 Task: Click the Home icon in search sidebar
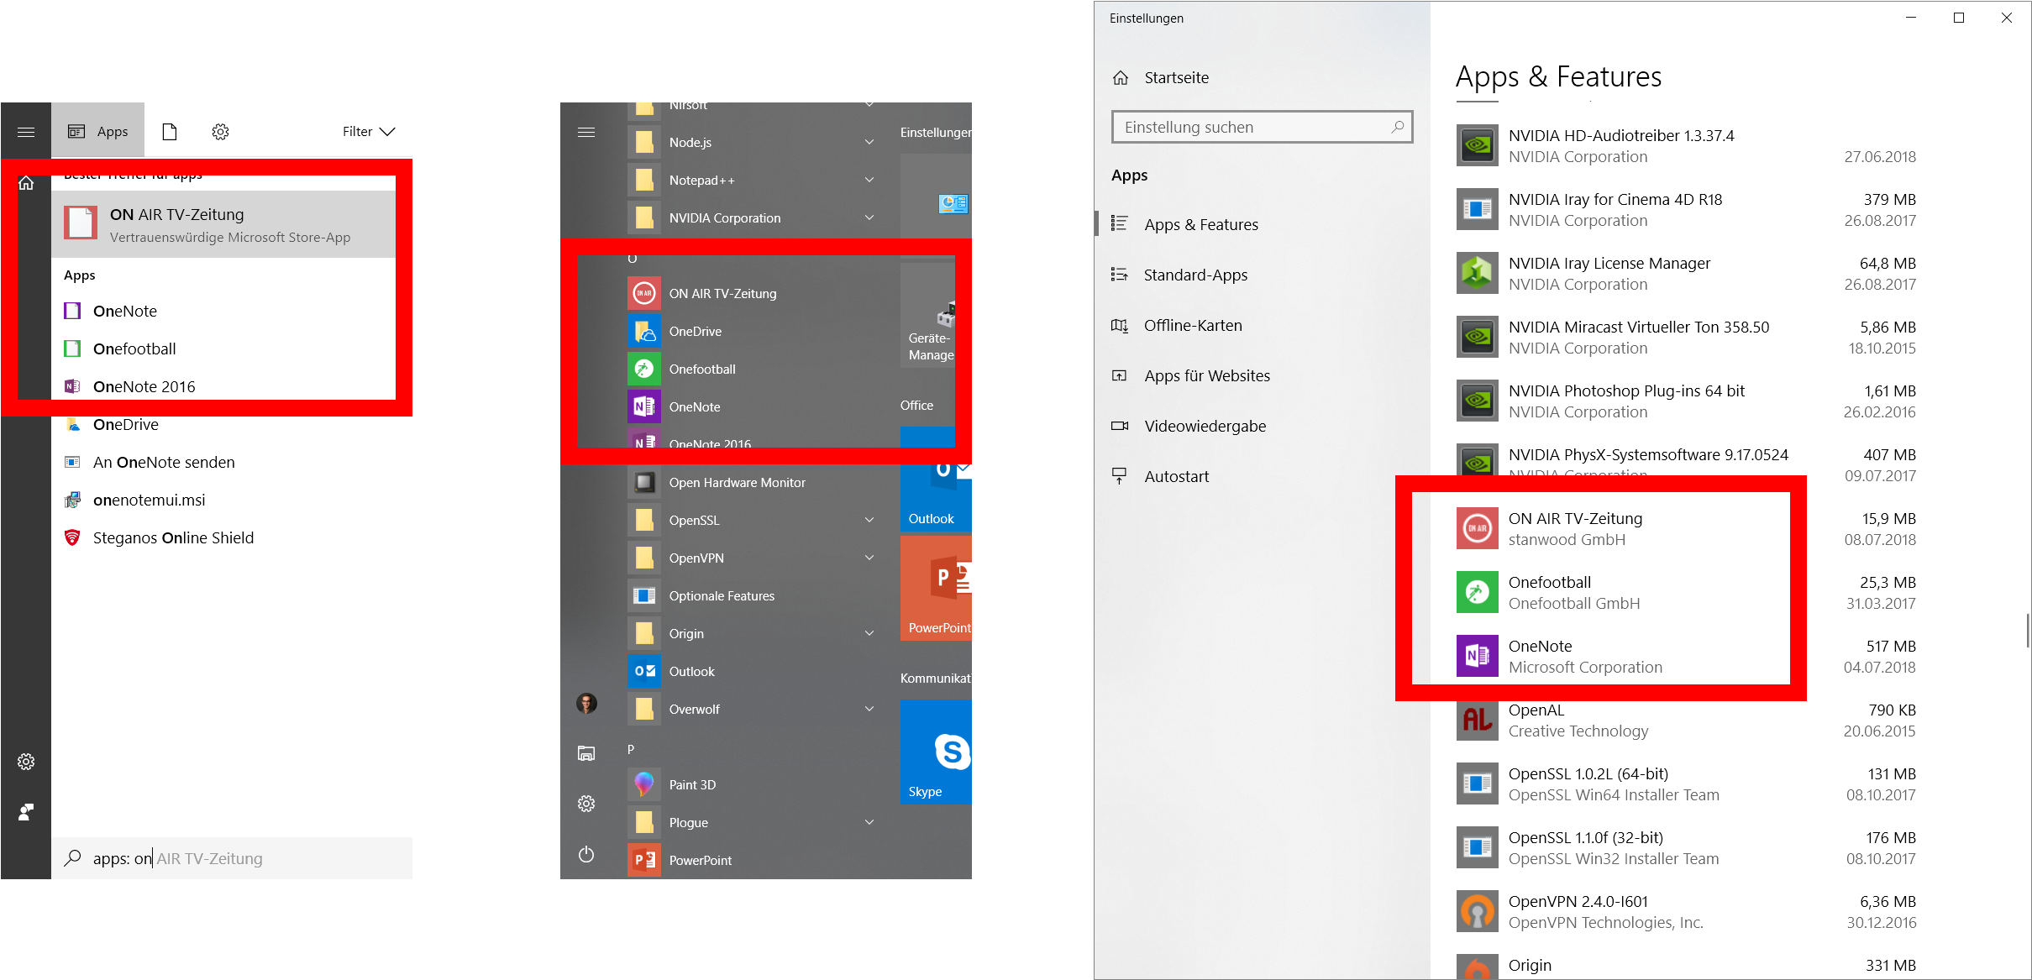point(26,183)
